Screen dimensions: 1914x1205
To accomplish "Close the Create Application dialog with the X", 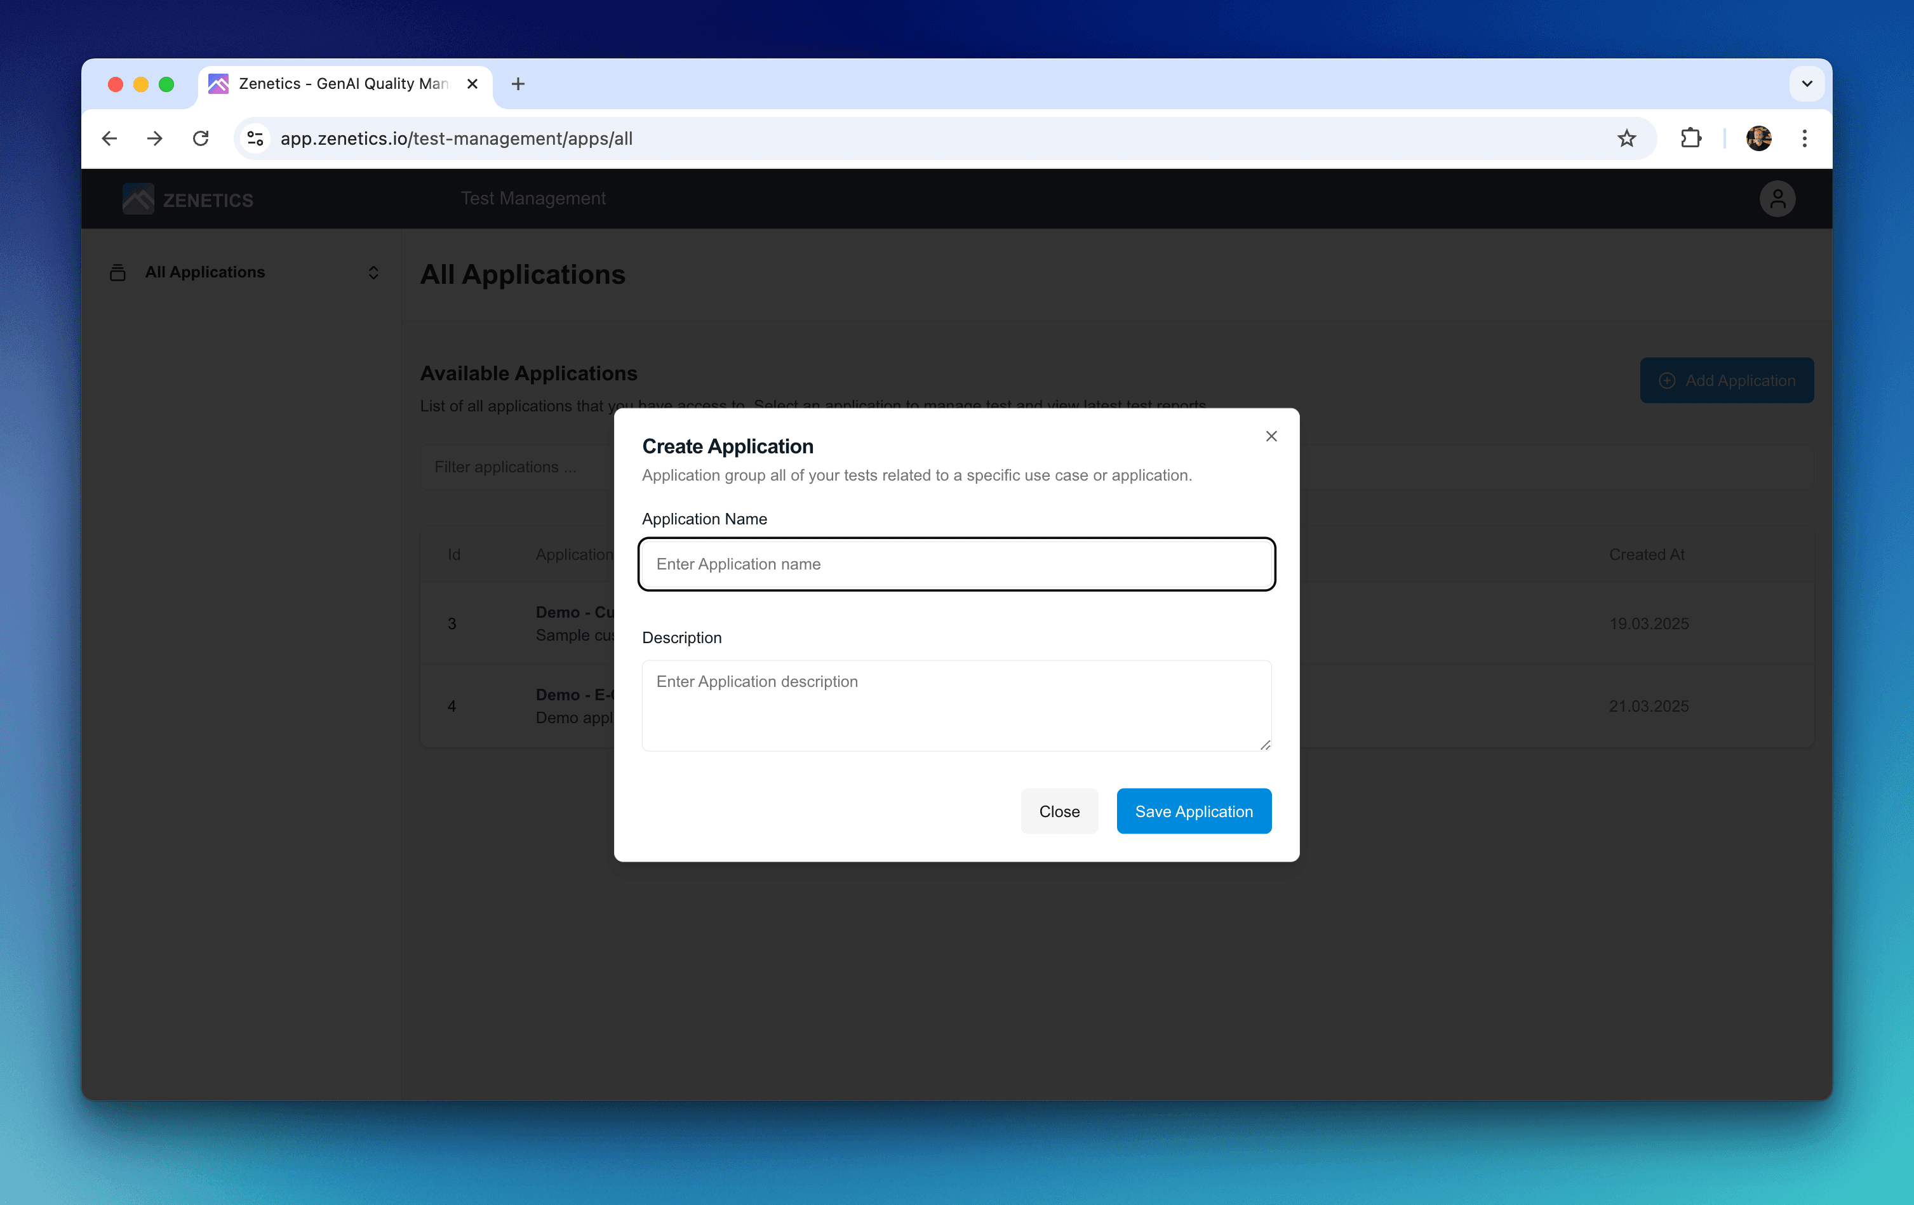I will (1271, 436).
